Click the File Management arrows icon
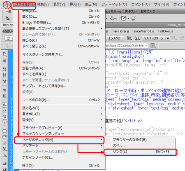Screen dimensions: 185x171 pos(129,38)
